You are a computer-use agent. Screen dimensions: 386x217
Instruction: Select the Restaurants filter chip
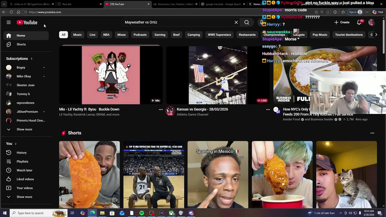point(247,35)
